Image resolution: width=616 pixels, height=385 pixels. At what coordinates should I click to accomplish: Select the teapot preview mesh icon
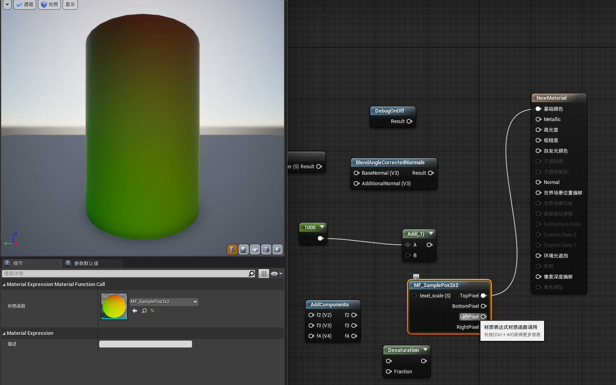pos(277,250)
